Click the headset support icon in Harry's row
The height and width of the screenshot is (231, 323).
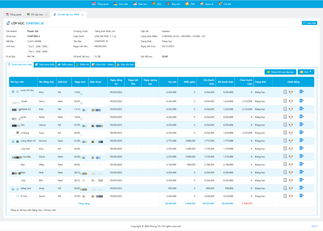point(291,101)
